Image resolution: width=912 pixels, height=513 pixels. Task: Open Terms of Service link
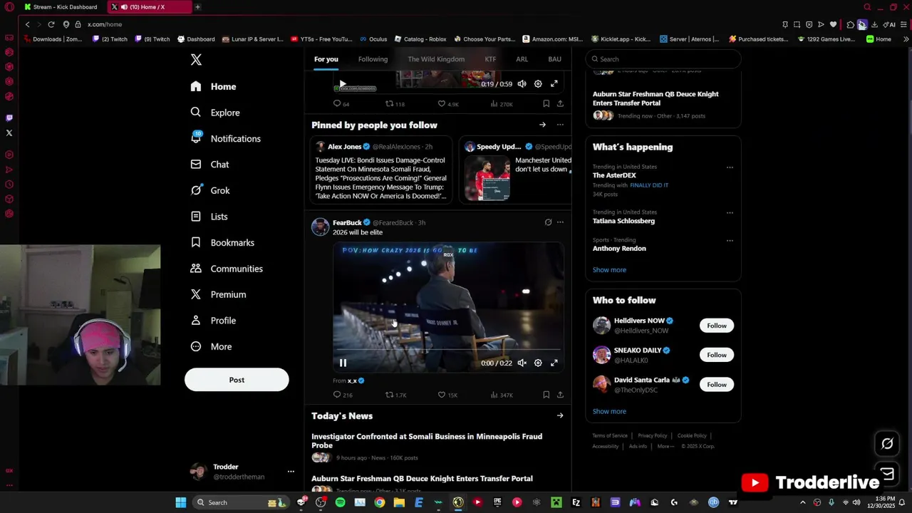tap(610, 435)
